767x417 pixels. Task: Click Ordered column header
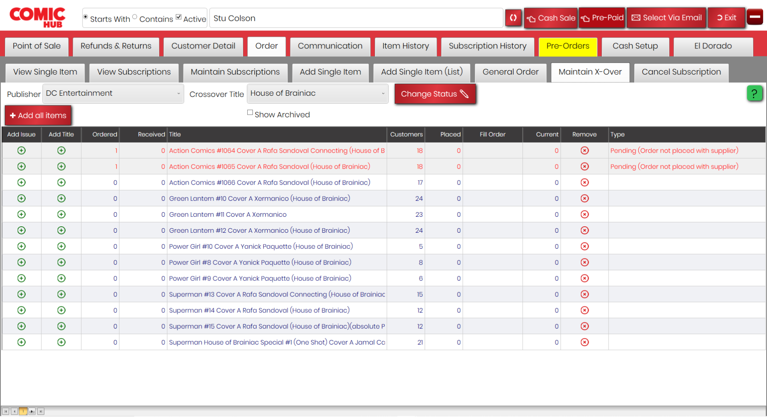pos(100,135)
